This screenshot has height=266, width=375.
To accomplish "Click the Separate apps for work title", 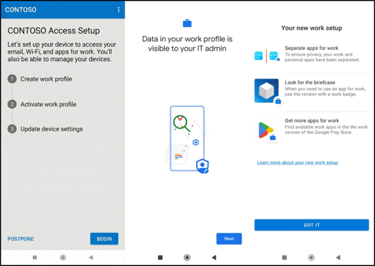I will coord(312,48).
